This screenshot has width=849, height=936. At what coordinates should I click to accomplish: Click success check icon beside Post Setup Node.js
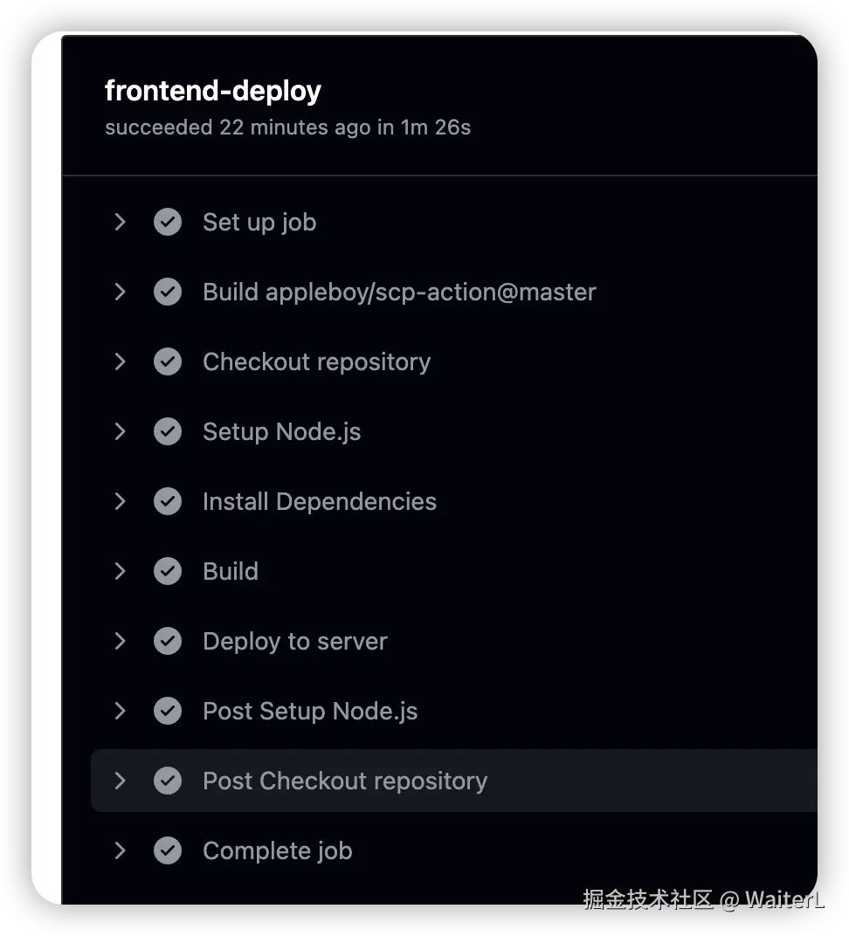tap(168, 711)
